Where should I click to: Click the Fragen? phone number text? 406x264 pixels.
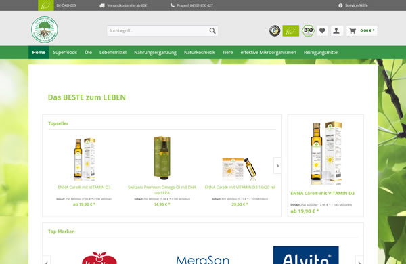click(x=195, y=5)
